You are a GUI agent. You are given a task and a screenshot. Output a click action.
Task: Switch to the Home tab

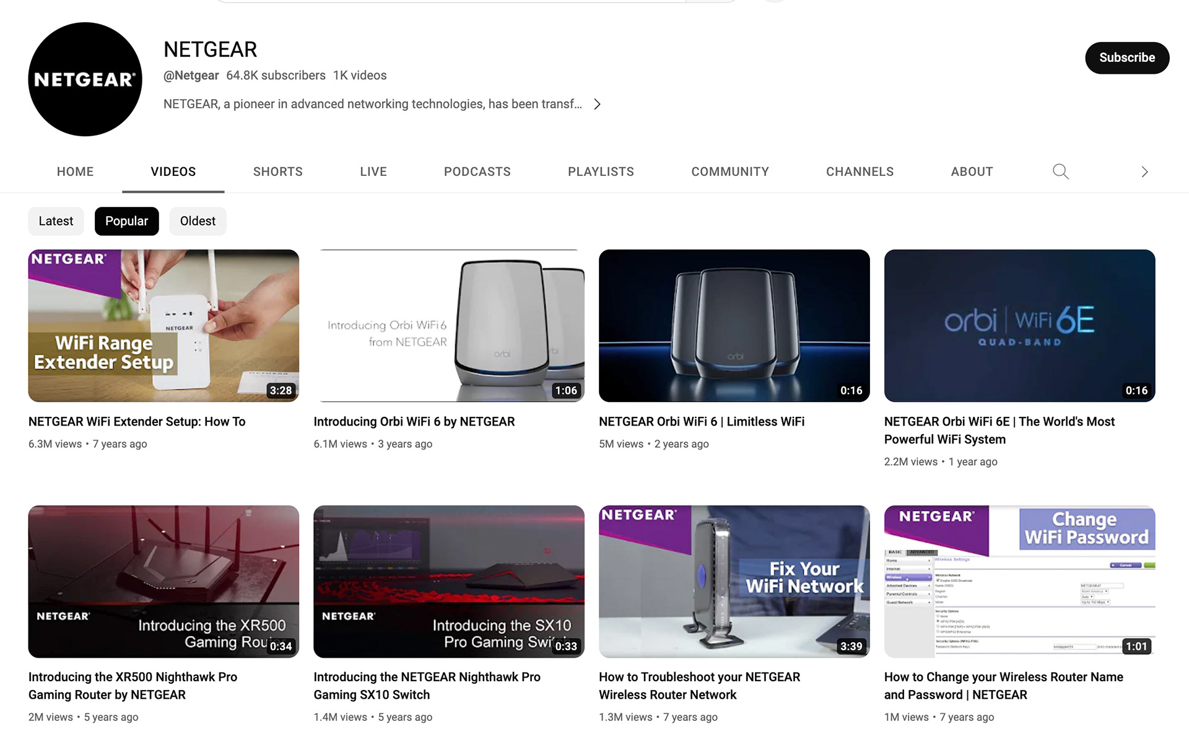coord(76,172)
